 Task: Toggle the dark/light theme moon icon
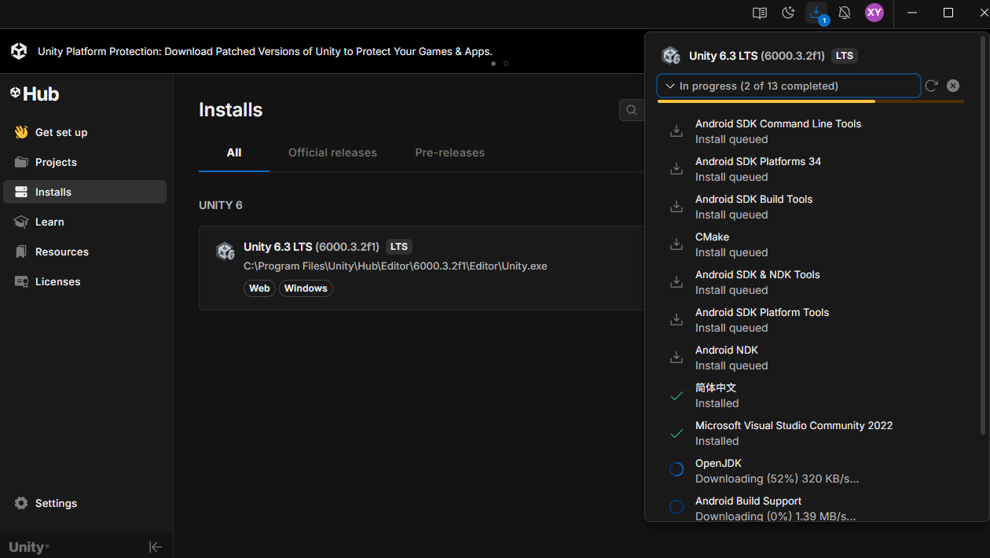(788, 13)
